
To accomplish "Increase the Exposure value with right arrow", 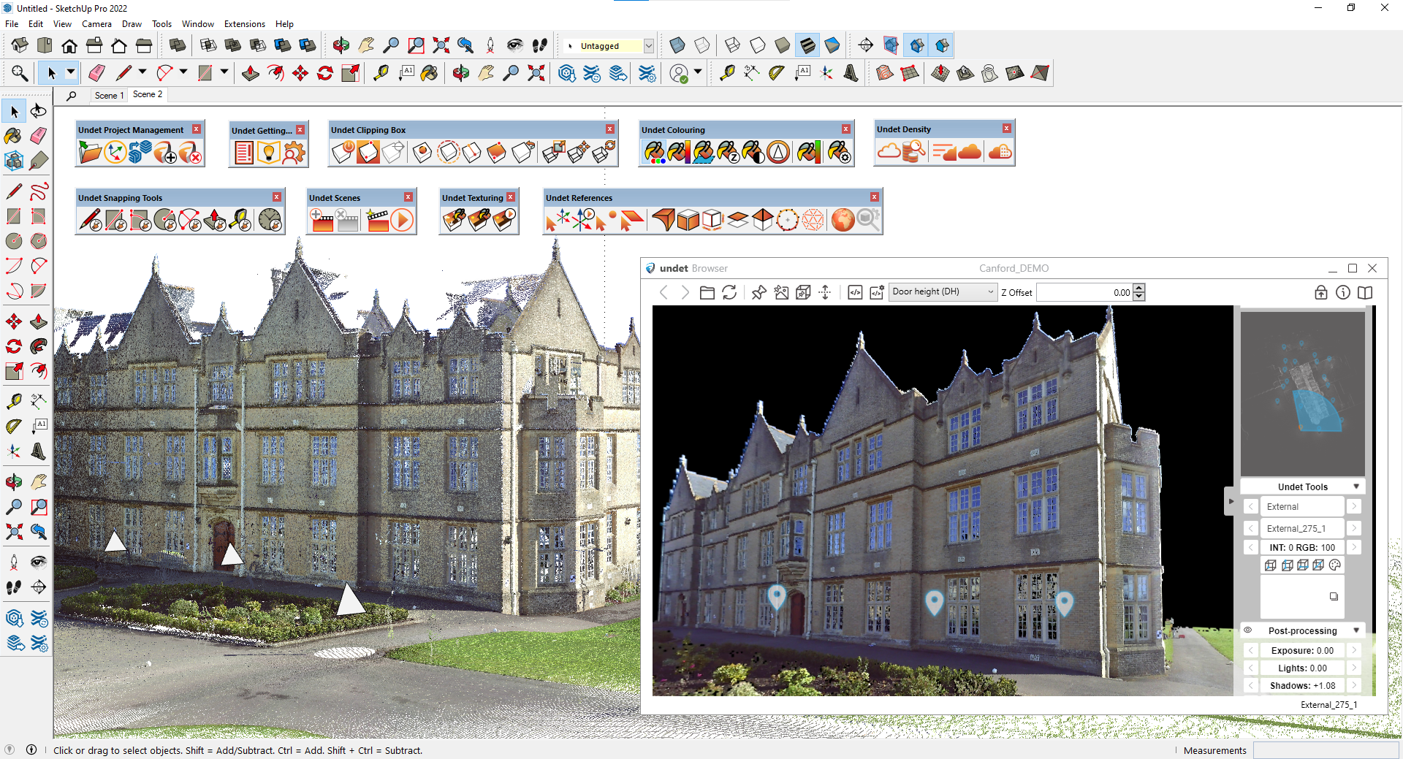I will tap(1354, 650).
